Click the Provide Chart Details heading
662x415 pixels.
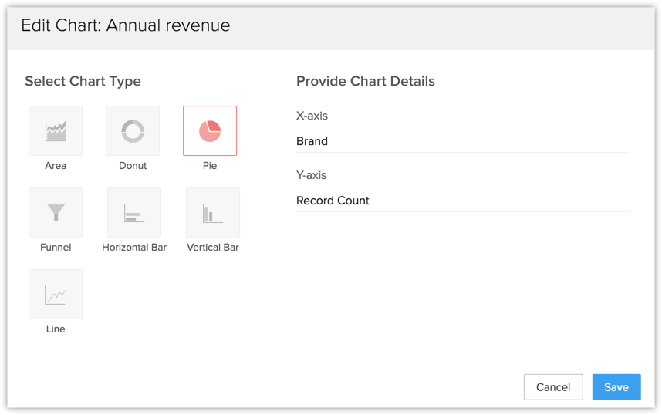(x=366, y=81)
